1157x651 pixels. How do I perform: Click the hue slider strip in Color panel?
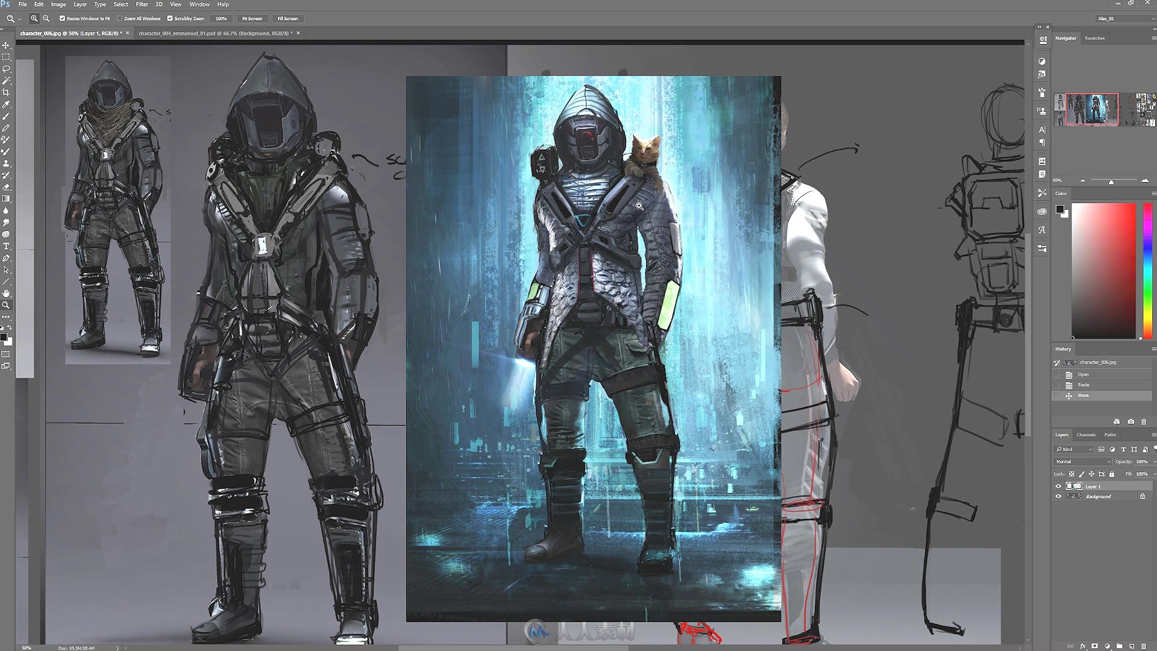click(x=1147, y=271)
